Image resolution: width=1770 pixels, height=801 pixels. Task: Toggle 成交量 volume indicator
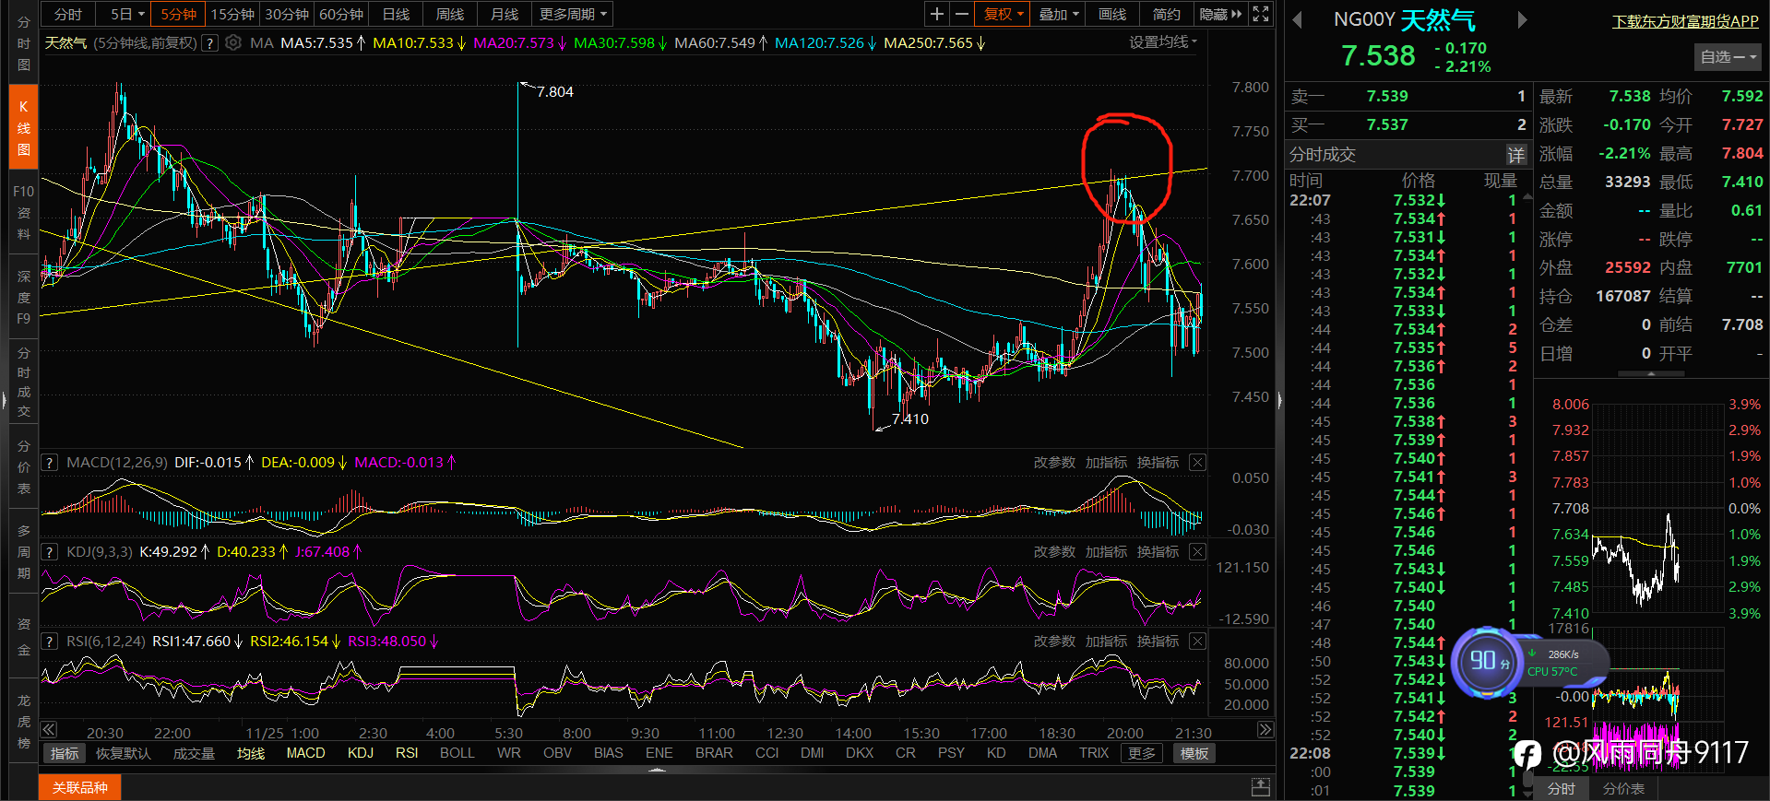pos(194,754)
